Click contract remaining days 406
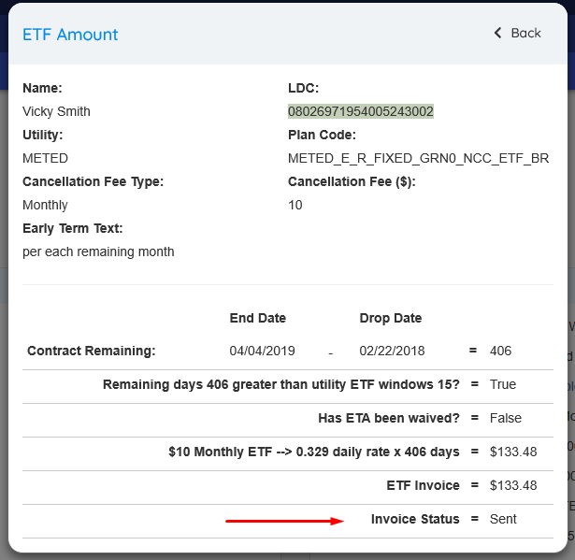Viewport: 575px width, 560px height. [x=500, y=351]
